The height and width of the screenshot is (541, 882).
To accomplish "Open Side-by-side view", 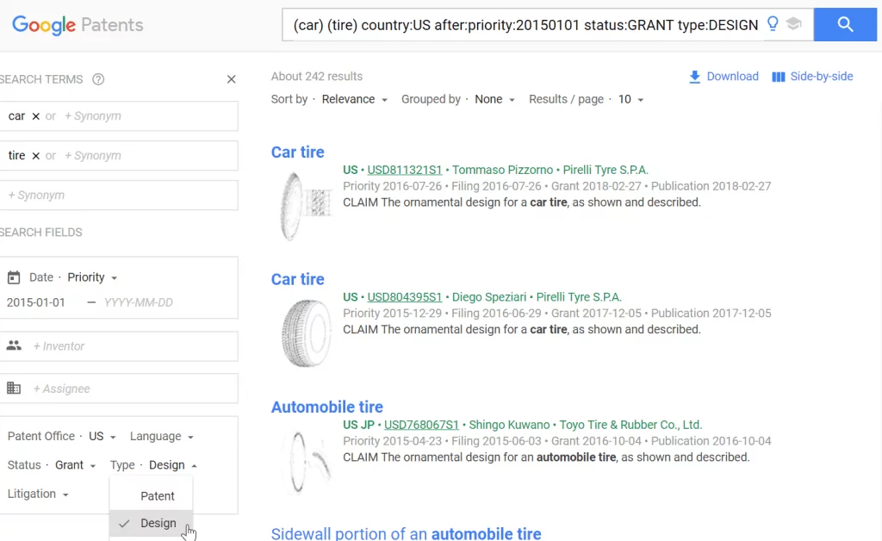I will point(812,77).
